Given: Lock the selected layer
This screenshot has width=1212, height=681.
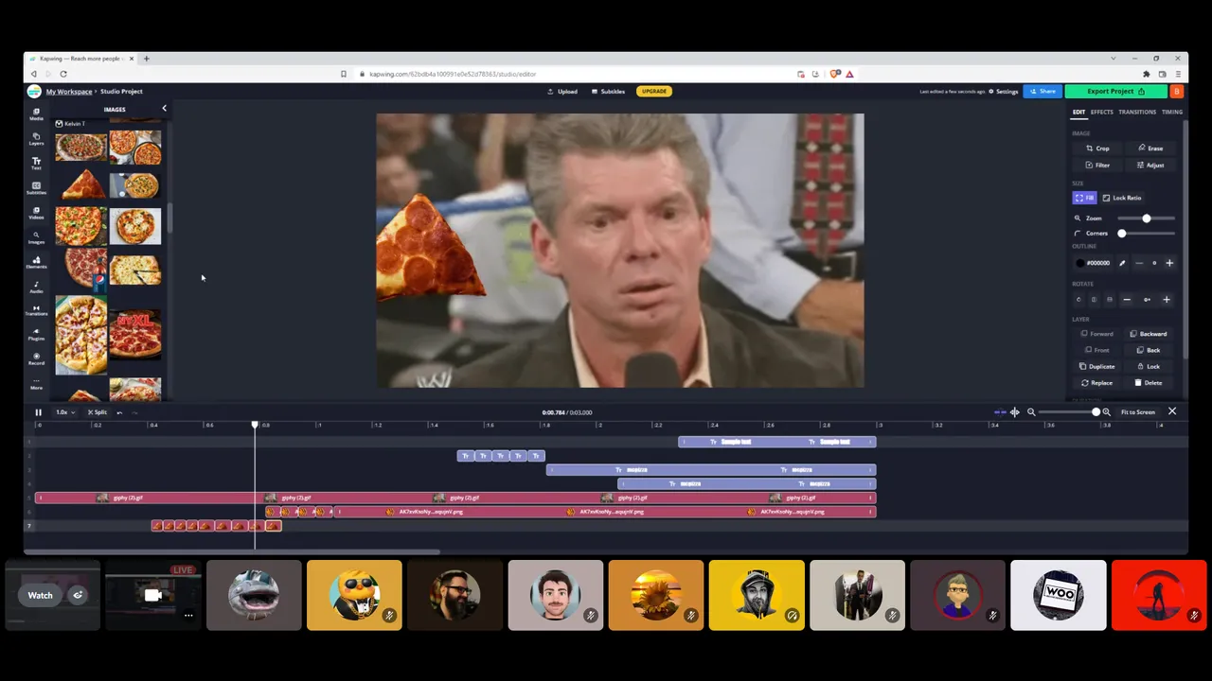Looking at the screenshot, I should [x=1149, y=367].
